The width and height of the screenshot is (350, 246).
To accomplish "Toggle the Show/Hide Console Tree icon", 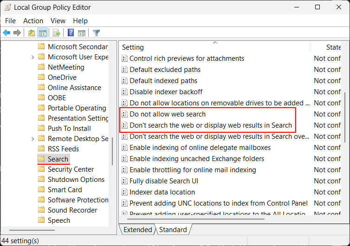I will click(42, 32).
